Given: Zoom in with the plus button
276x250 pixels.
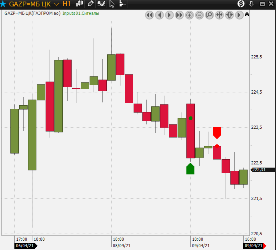Looking at the screenshot, I should click(x=189, y=15).
